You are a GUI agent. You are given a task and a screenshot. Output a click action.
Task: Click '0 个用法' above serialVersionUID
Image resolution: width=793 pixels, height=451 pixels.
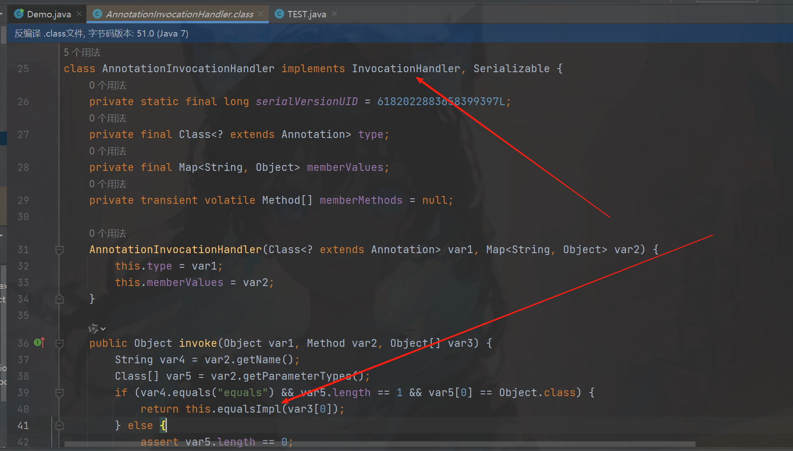coord(107,85)
